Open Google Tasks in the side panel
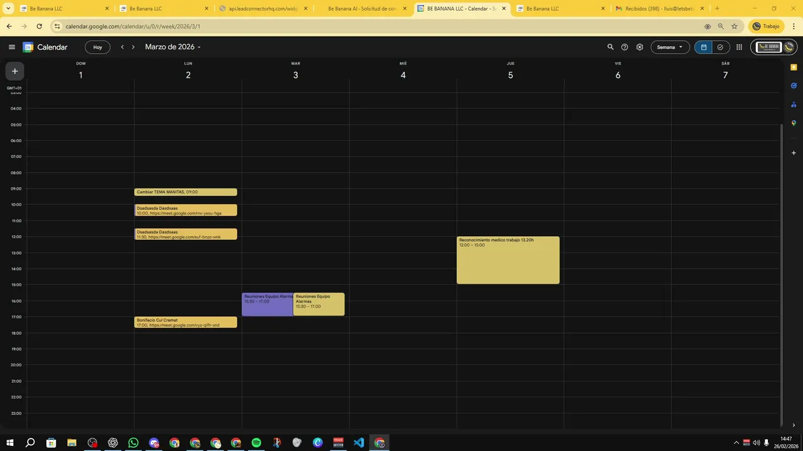The height and width of the screenshot is (451, 803). (794, 86)
